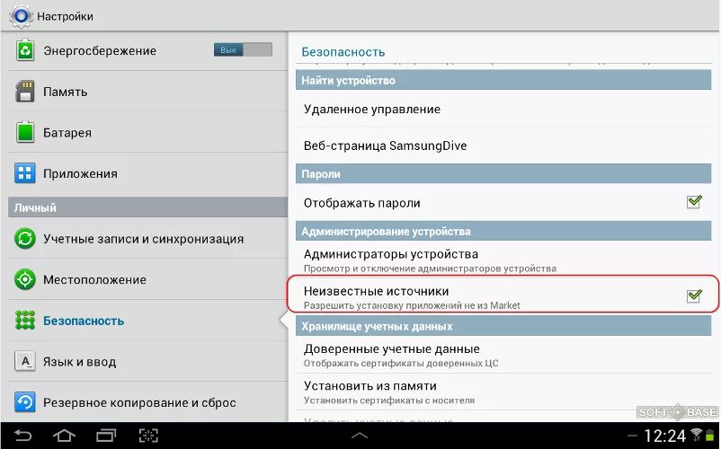Tap the green Батарея icon
721x449 pixels.
(x=25, y=132)
